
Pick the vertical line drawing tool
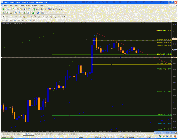12,17
